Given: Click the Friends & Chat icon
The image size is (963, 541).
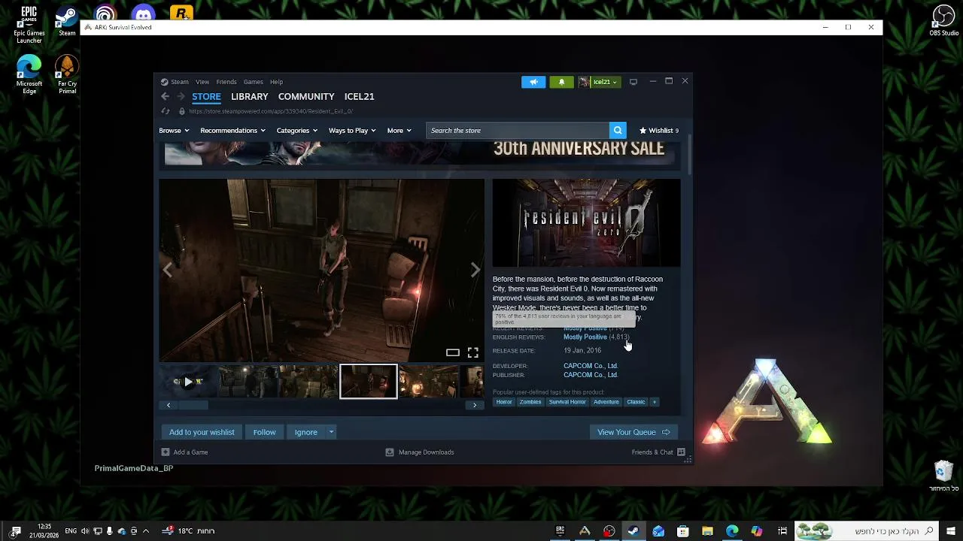Looking at the screenshot, I should [681, 452].
